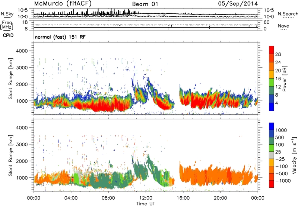Image resolution: width=298 pixels, height=206 pixels.
Task: Click the "18" frequency axis tick label
Action: click(25, 22)
